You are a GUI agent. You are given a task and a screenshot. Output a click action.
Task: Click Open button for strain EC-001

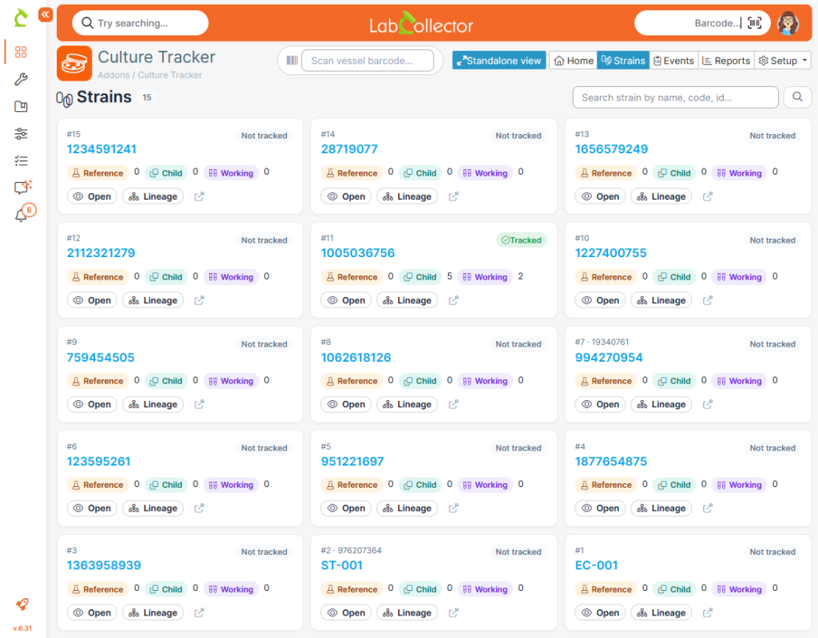click(601, 612)
